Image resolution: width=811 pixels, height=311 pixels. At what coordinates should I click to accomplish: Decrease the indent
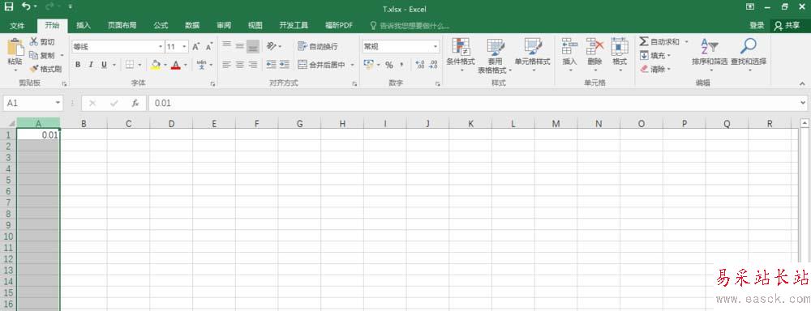click(271, 65)
